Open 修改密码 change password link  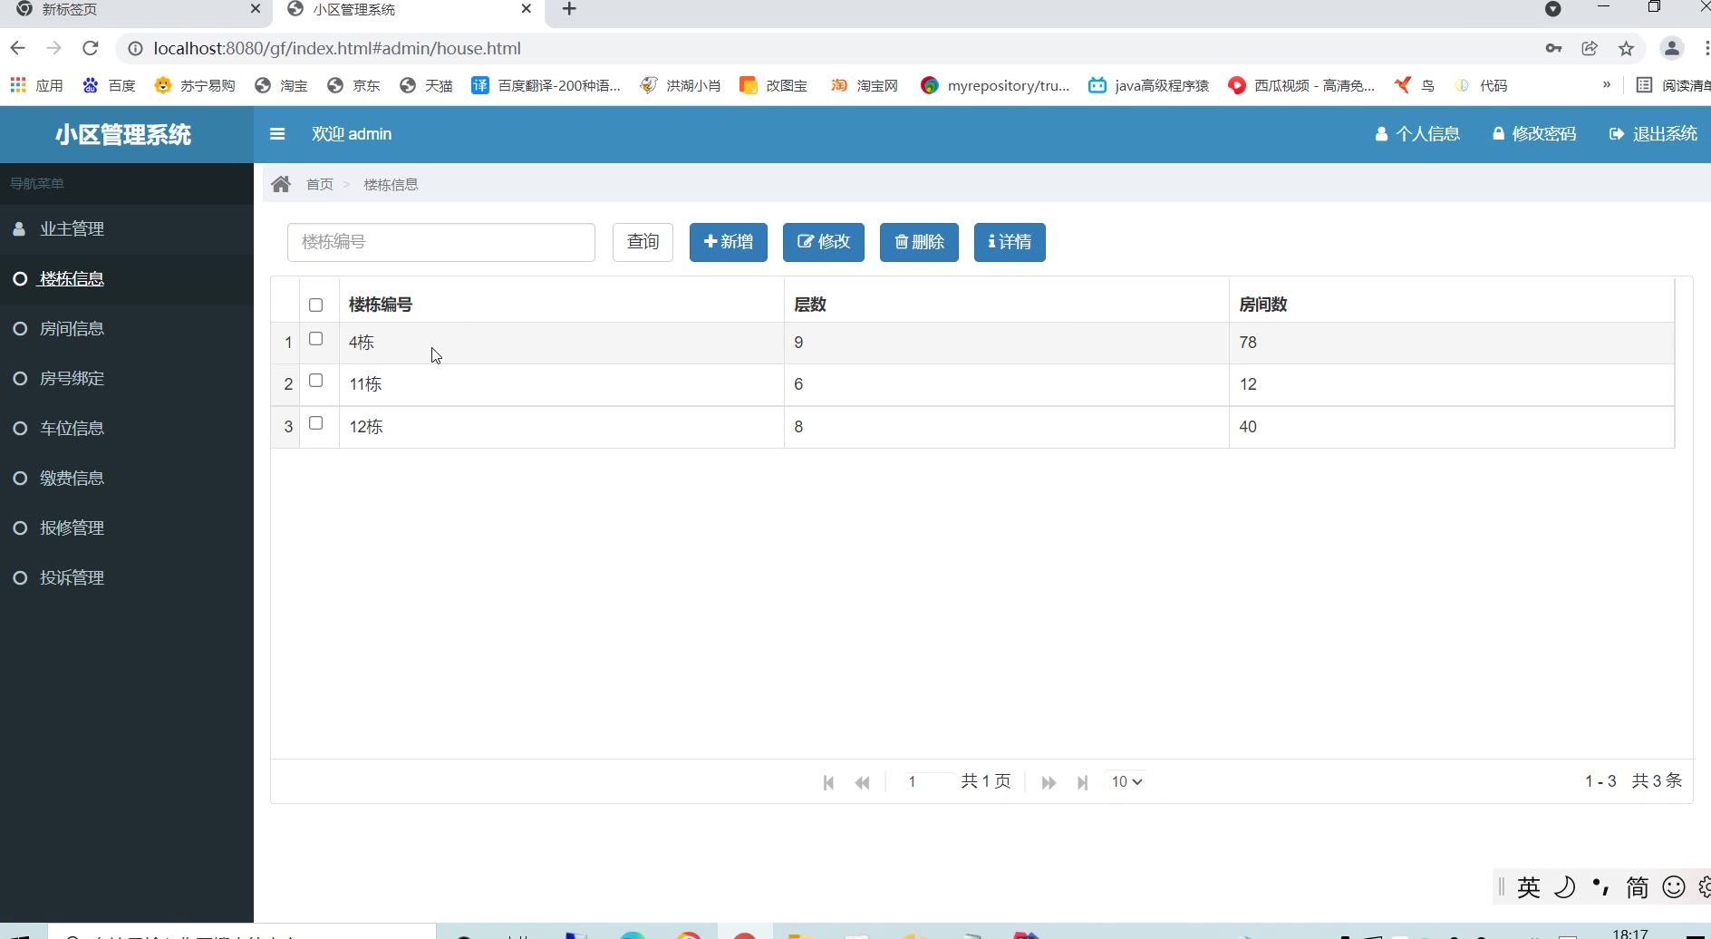pos(1534,134)
